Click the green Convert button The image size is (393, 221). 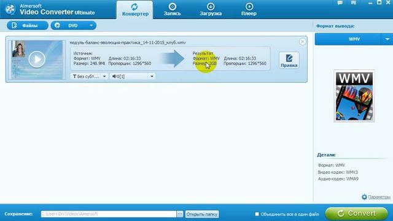(356, 214)
